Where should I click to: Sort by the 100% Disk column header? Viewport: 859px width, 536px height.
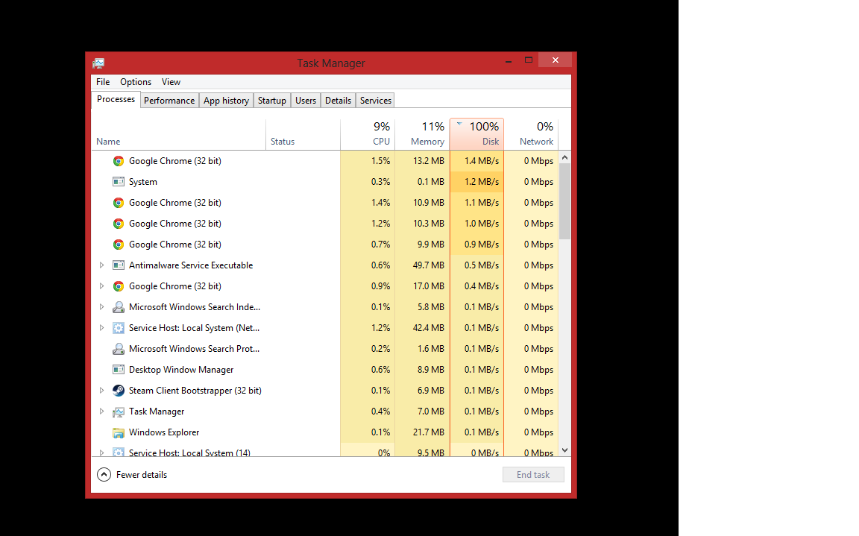(x=476, y=135)
